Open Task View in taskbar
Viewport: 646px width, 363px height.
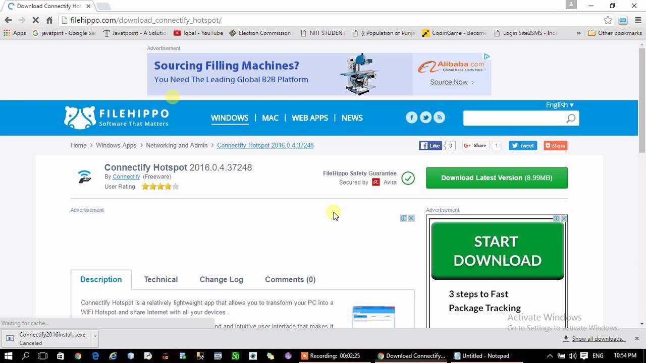[x=43, y=355]
